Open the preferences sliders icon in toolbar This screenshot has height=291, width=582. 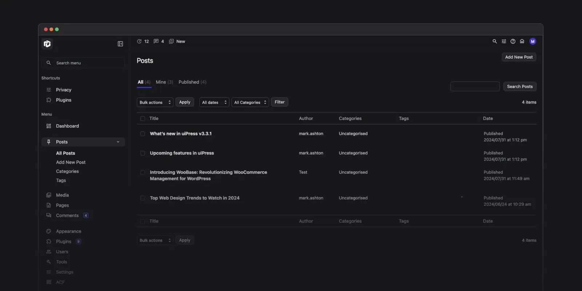(504, 41)
